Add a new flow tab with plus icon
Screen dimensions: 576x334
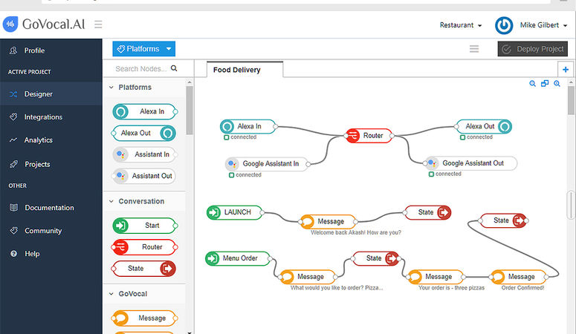click(x=566, y=69)
